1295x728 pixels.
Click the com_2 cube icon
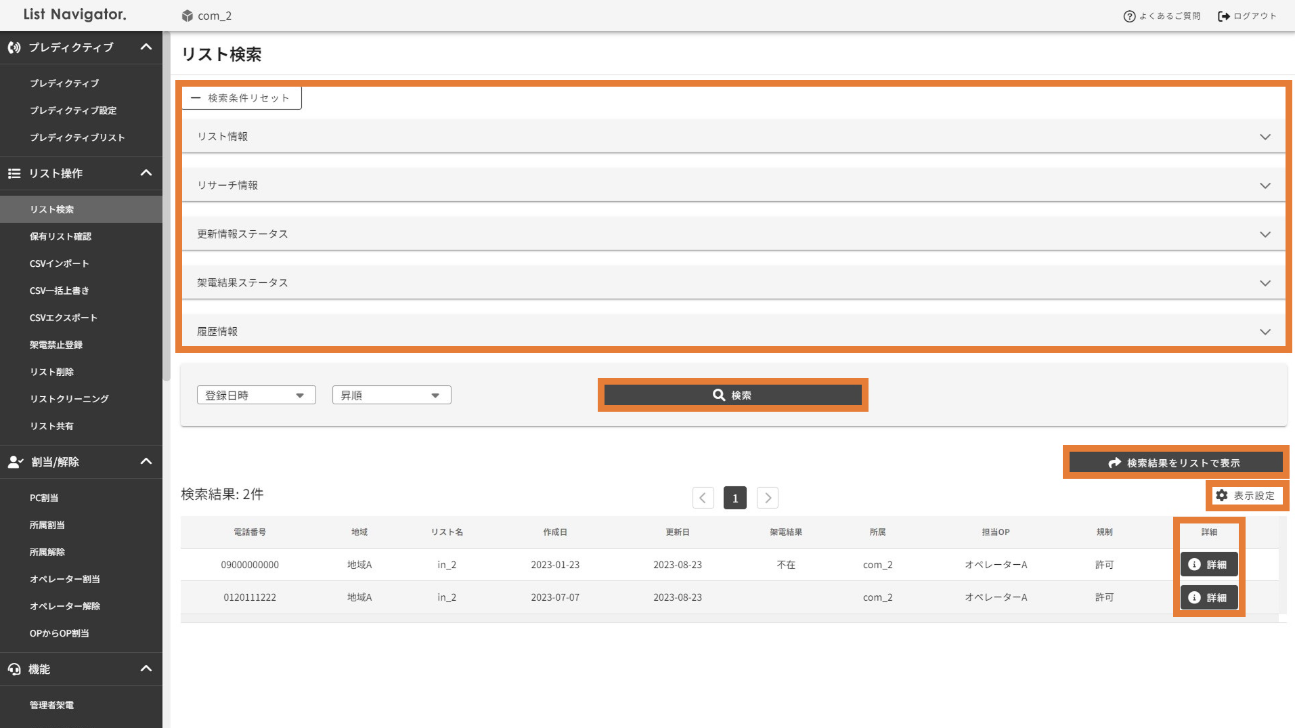188,16
